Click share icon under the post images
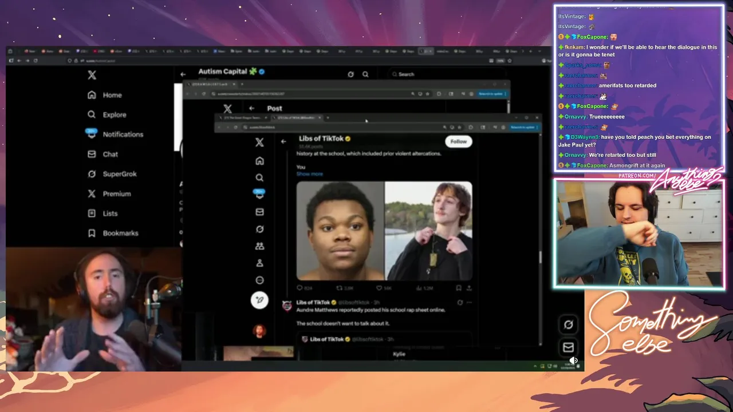 pyautogui.click(x=469, y=288)
